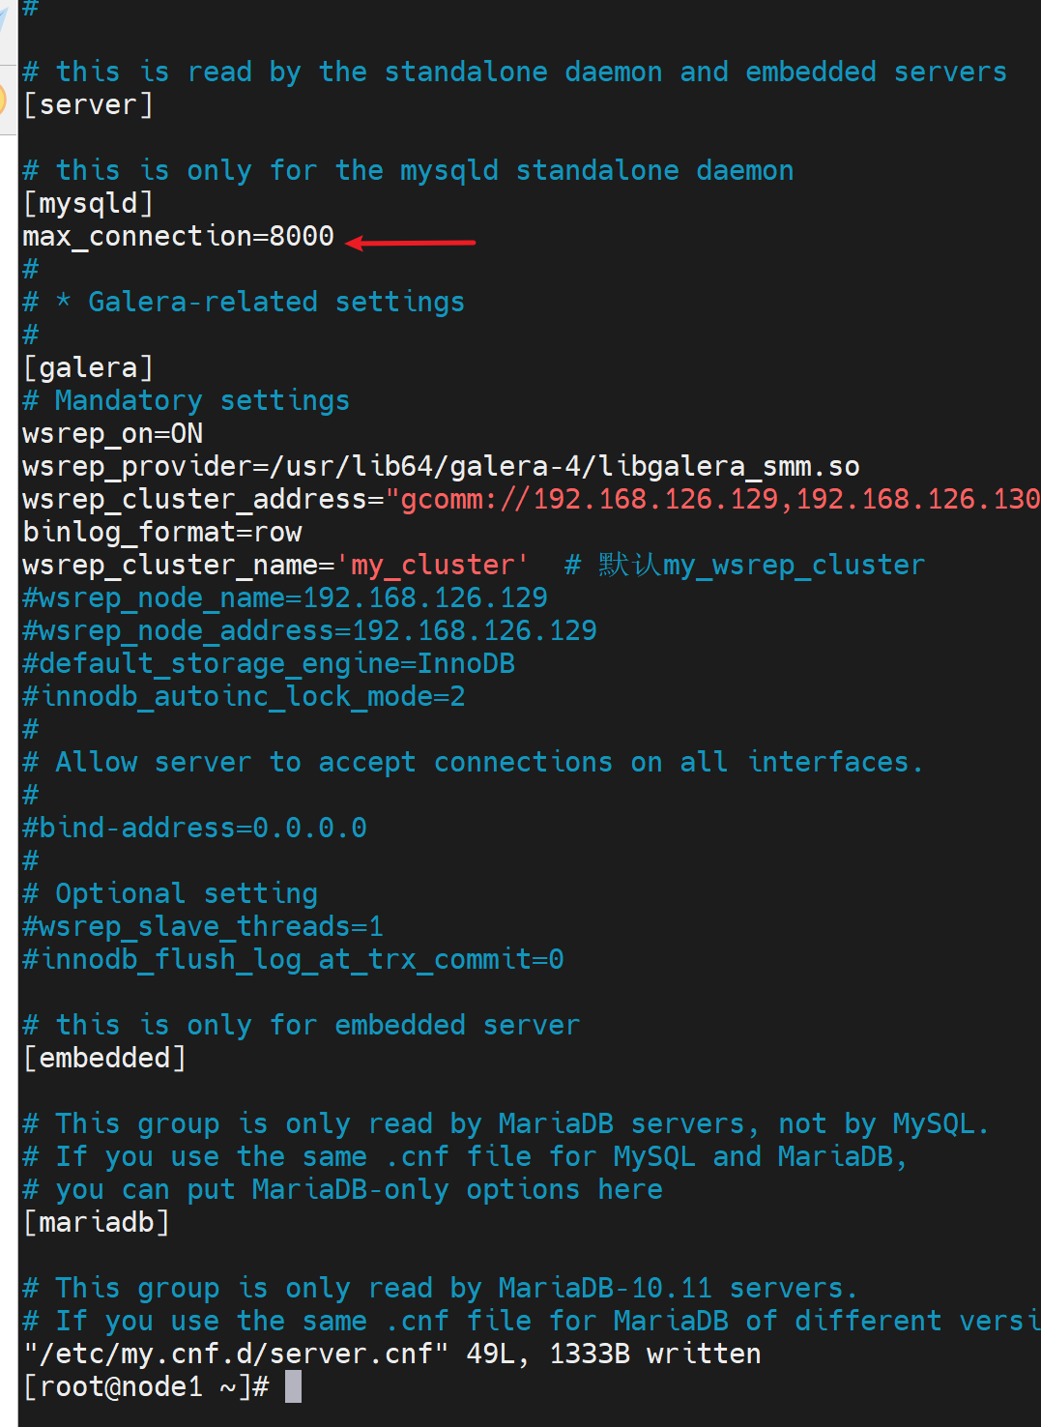Click the #innodb_flush_log_at_trx_commit=0 line
The width and height of the screenshot is (1041, 1427).
point(293,959)
